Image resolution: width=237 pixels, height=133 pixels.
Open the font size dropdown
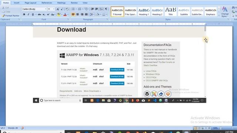pyautogui.click(x=54, y=9)
